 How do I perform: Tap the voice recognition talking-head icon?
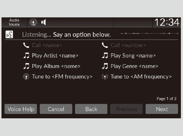9,35
